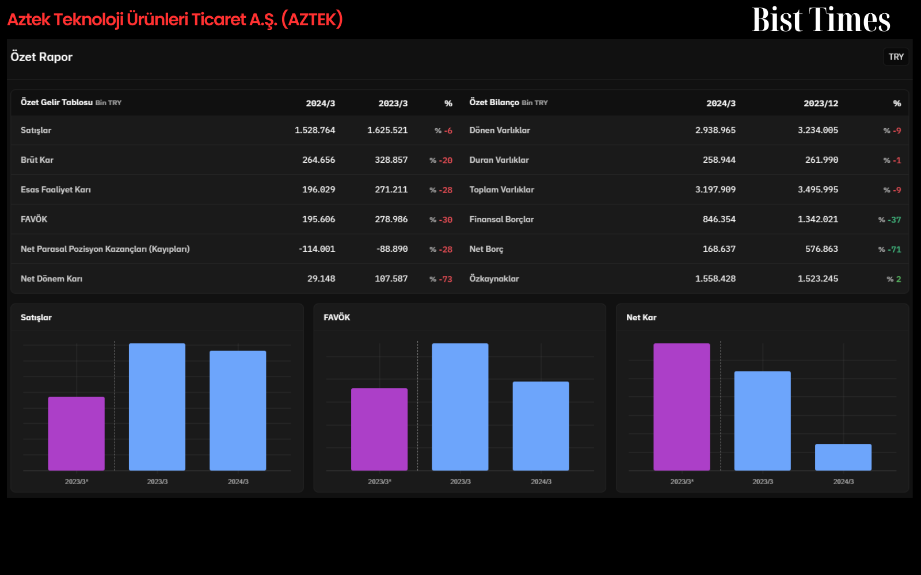The image size is (921, 575).
Task: Select the Brüt Kar row
Action: pyautogui.click(x=236, y=160)
